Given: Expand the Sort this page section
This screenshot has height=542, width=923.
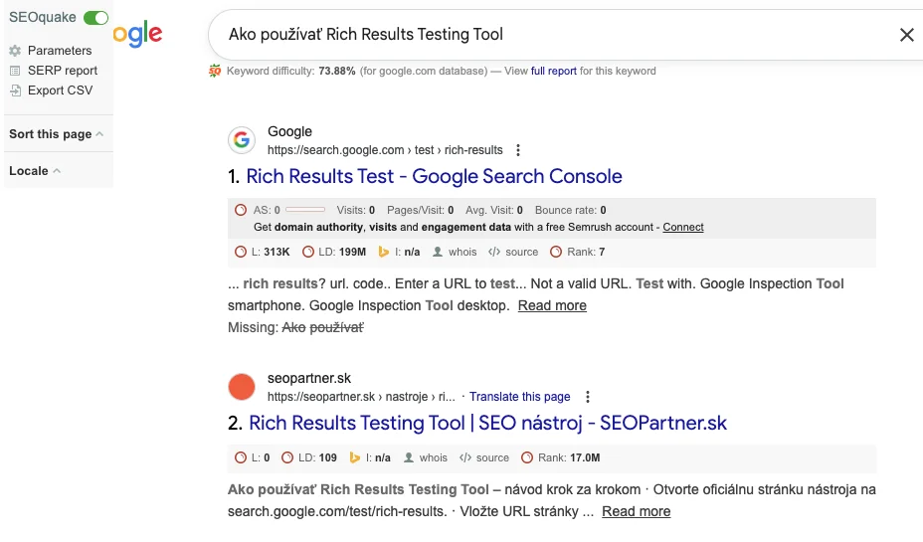Looking at the screenshot, I should pyautogui.click(x=56, y=134).
